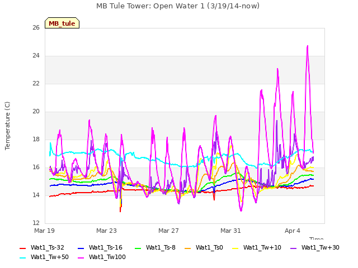The image size is (358, 268).
Task: Select the Wat1_Tw+30 legend label
Action: pyautogui.click(x=321, y=248)
